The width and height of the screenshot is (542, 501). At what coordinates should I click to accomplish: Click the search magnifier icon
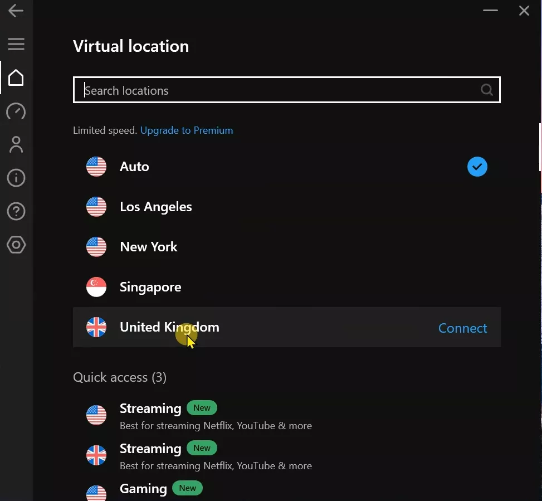tap(486, 90)
